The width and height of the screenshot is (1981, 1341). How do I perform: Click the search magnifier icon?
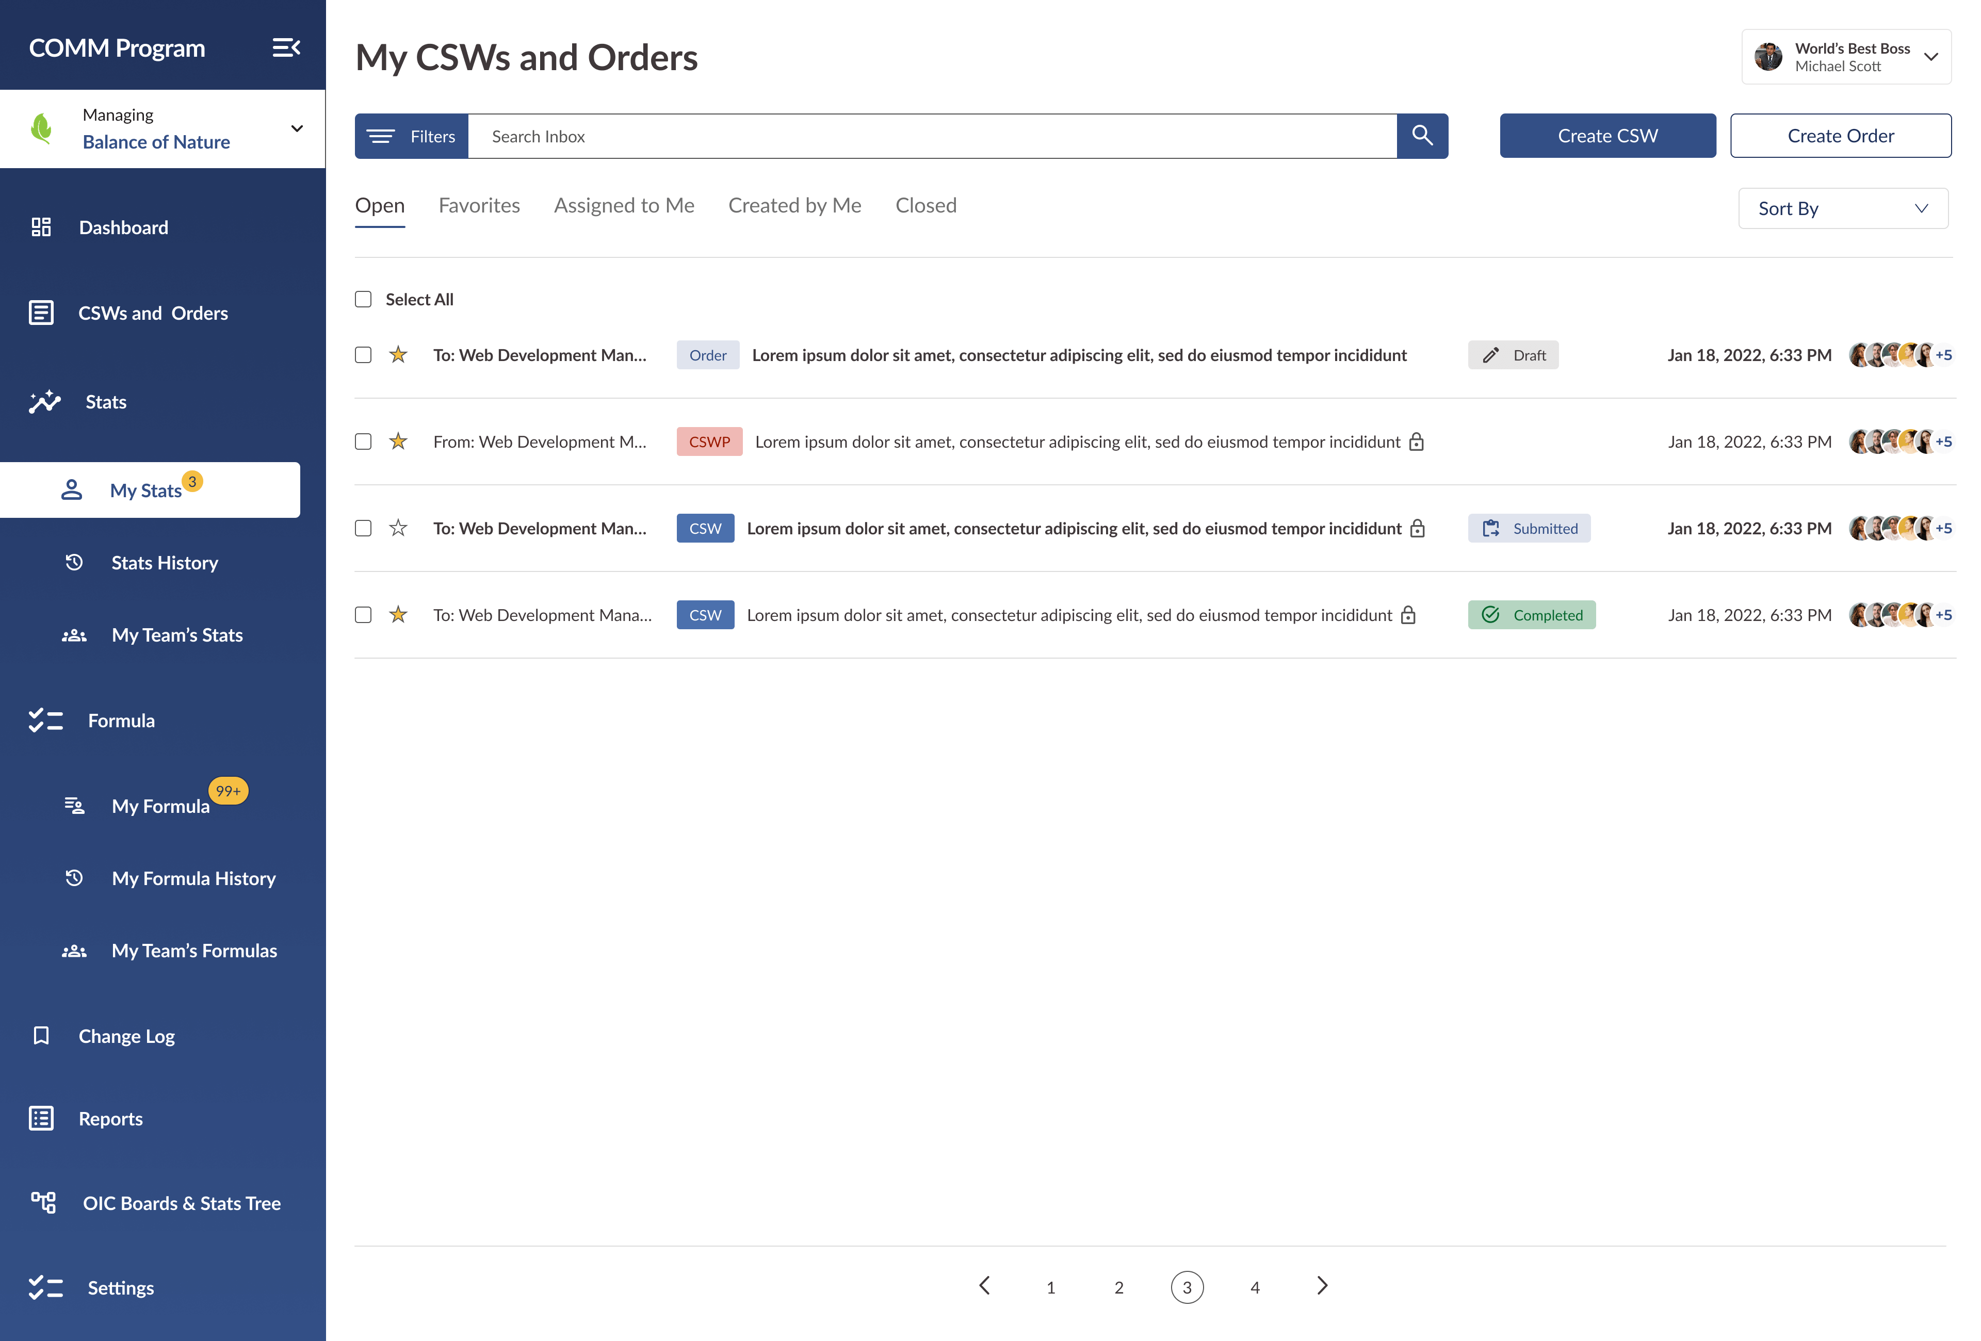tap(1422, 136)
